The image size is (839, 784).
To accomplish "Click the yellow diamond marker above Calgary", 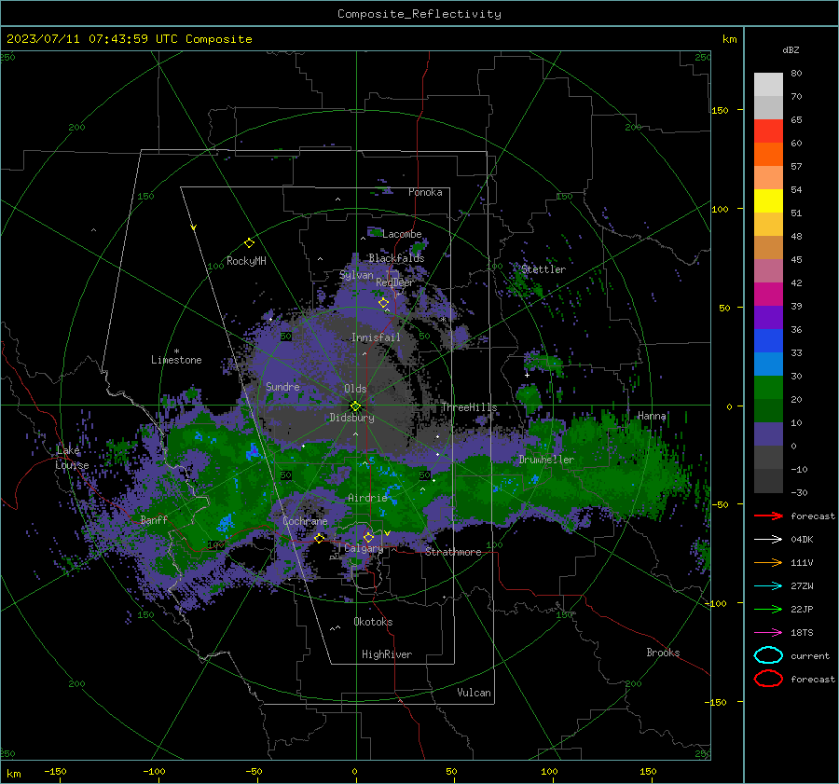I will click(x=368, y=537).
